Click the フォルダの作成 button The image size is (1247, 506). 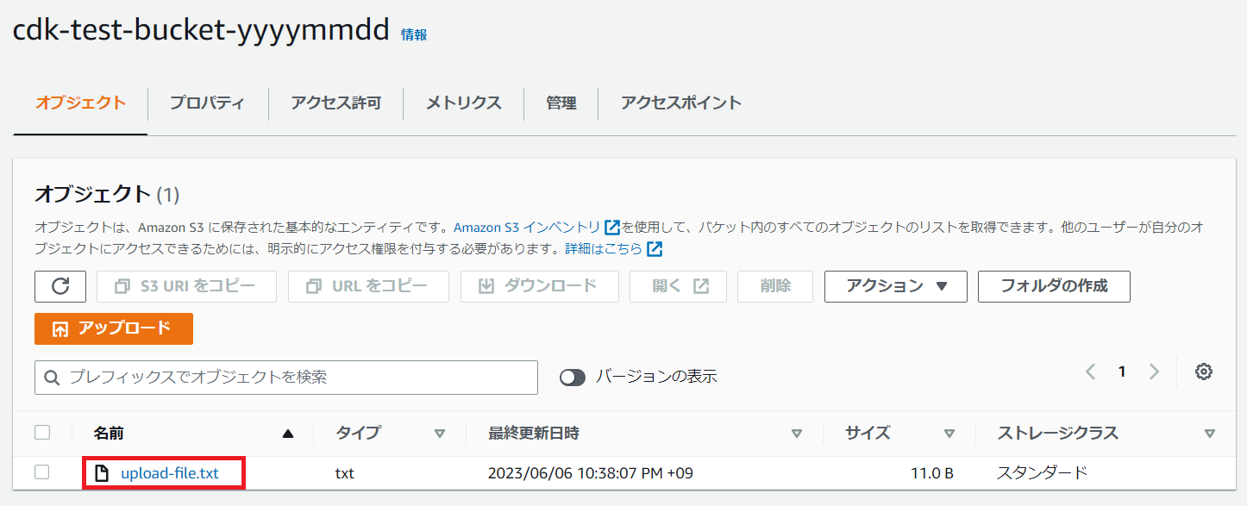(1054, 286)
